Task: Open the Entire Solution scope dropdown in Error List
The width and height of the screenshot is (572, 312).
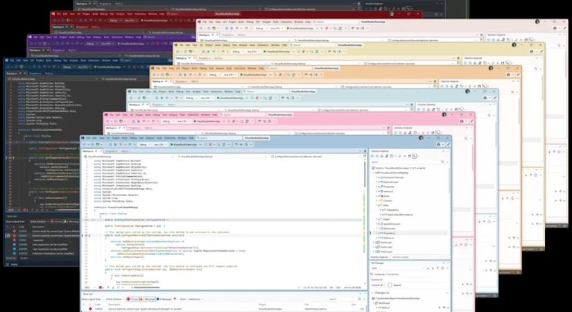Action: [115, 299]
